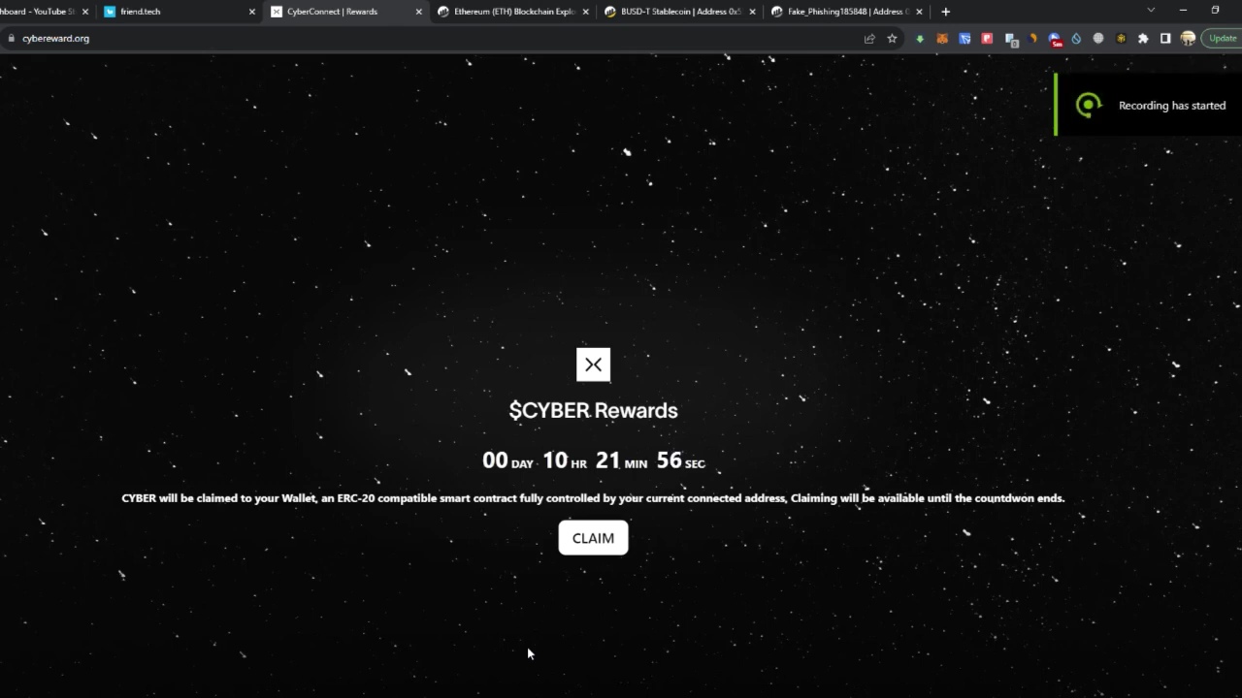This screenshot has height=698, width=1242.
Task: Click the share page icon in address bar
Action: click(x=869, y=39)
